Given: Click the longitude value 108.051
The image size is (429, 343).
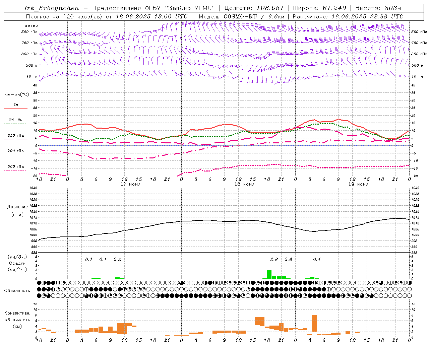Looking at the screenshot, I should [270, 8].
